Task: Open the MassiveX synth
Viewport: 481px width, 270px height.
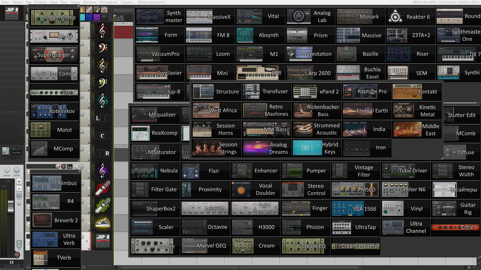Action: (210, 16)
